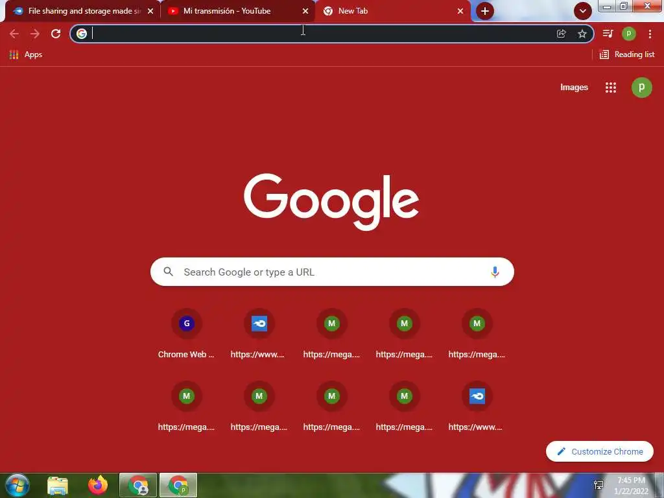Open the first-row last https://mega... shortcut
This screenshot has height=498, width=664.
tap(477, 335)
